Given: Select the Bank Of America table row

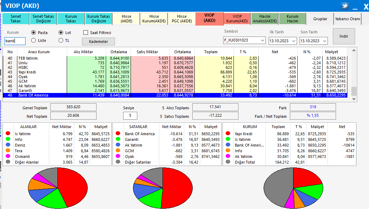Looking at the screenshot, I should point(175,95).
